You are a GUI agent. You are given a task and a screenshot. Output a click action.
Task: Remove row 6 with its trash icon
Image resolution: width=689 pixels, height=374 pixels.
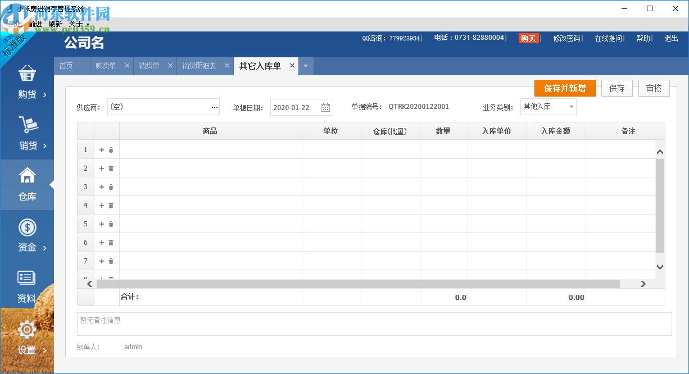click(111, 242)
